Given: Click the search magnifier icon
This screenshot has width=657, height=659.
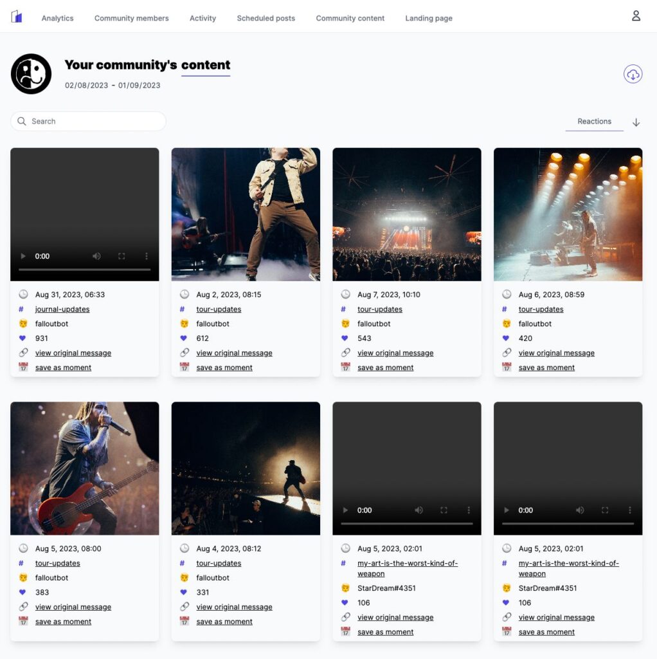Looking at the screenshot, I should point(21,121).
